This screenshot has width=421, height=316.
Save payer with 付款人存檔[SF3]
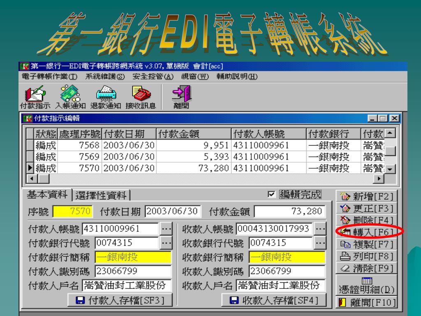(x=120, y=300)
